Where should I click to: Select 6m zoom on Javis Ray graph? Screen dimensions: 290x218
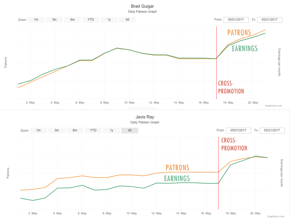75,131
